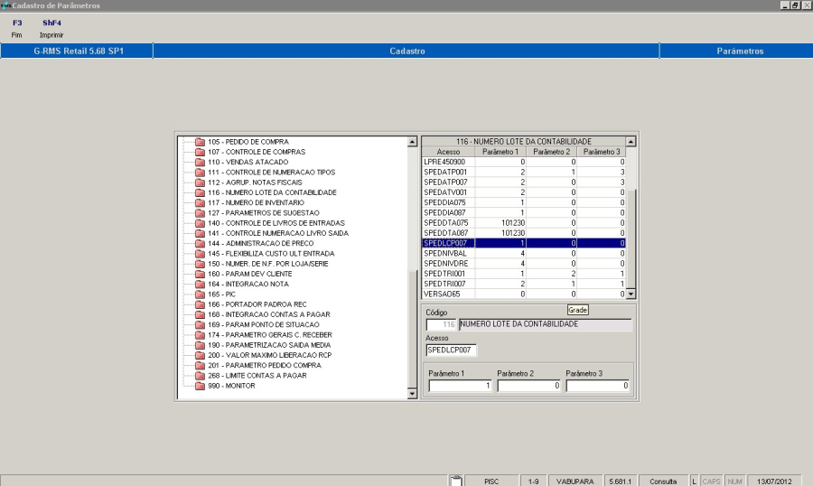Select tree item 990 - MONITOR

pos(231,386)
